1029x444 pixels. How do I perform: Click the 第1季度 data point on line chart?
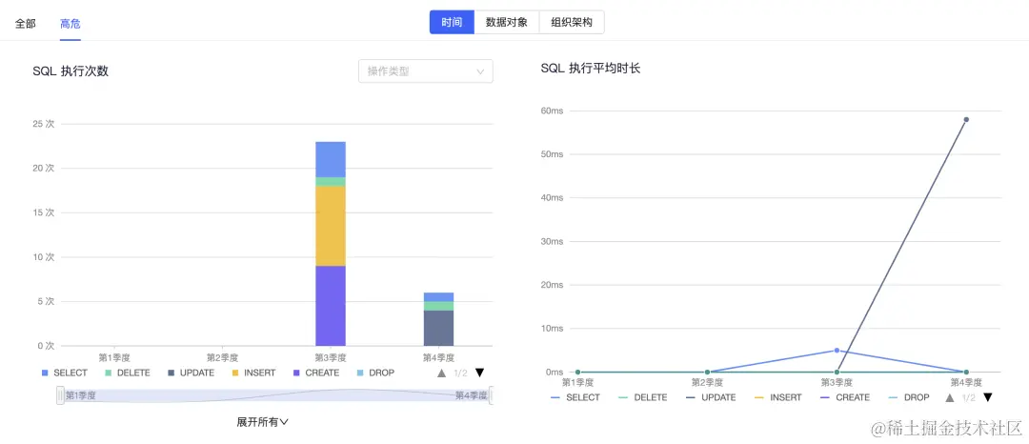click(x=577, y=372)
